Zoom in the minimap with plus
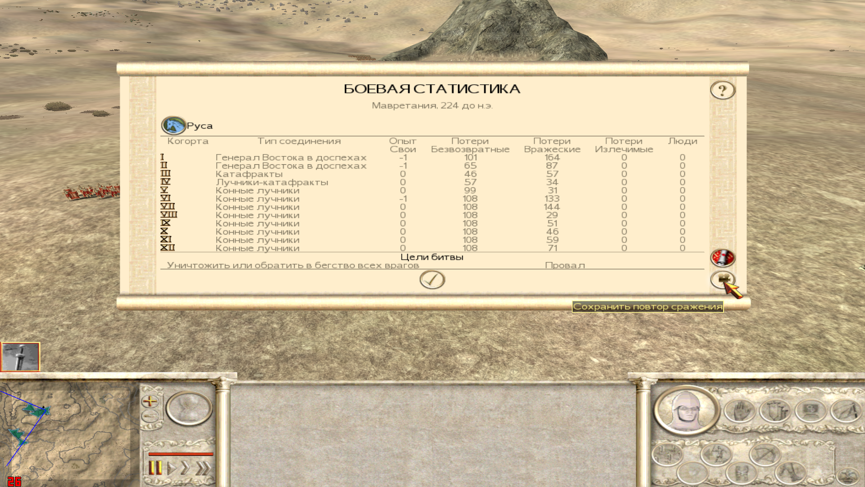The height and width of the screenshot is (487, 865). (150, 401)
